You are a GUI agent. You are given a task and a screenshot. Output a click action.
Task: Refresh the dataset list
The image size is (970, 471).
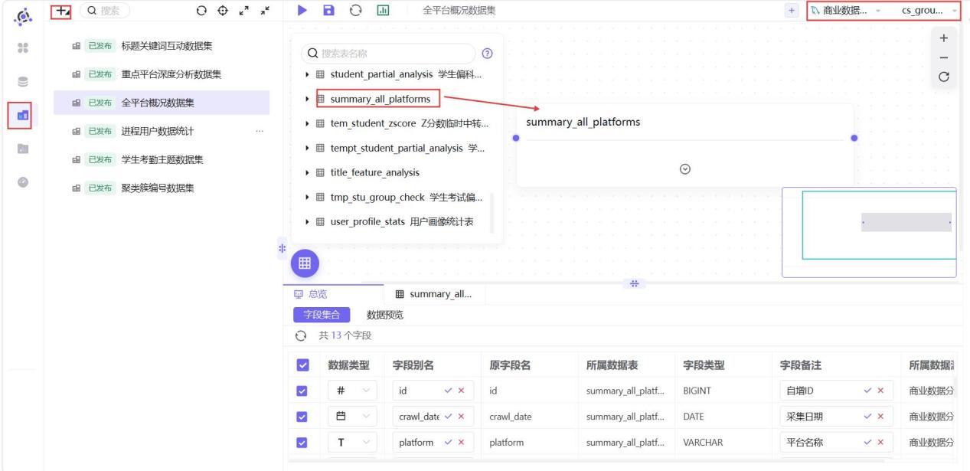point(201,11)
